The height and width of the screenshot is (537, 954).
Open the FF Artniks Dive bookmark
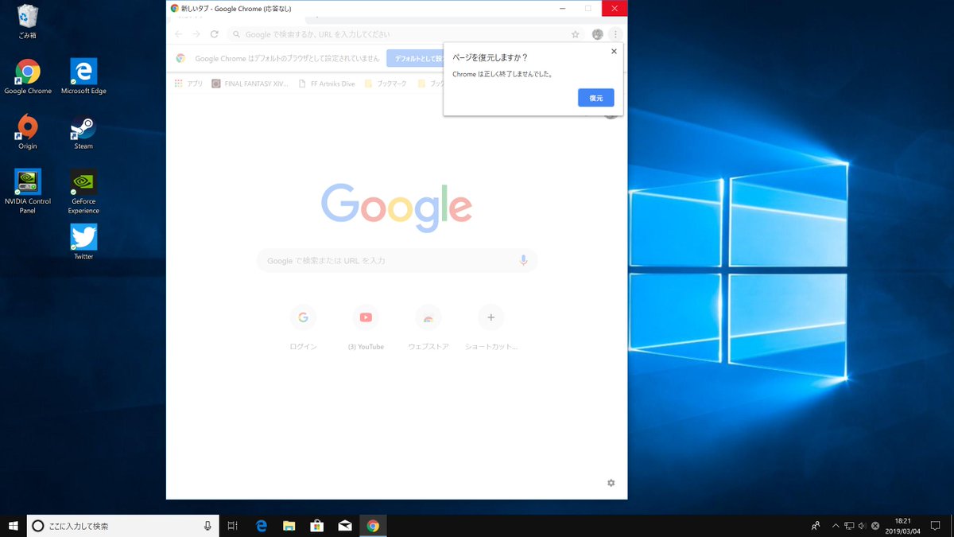pos(327,84)
